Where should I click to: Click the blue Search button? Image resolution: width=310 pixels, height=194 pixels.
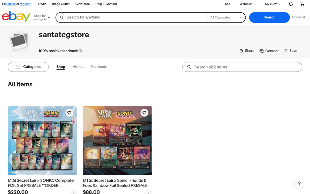[269, 17]
